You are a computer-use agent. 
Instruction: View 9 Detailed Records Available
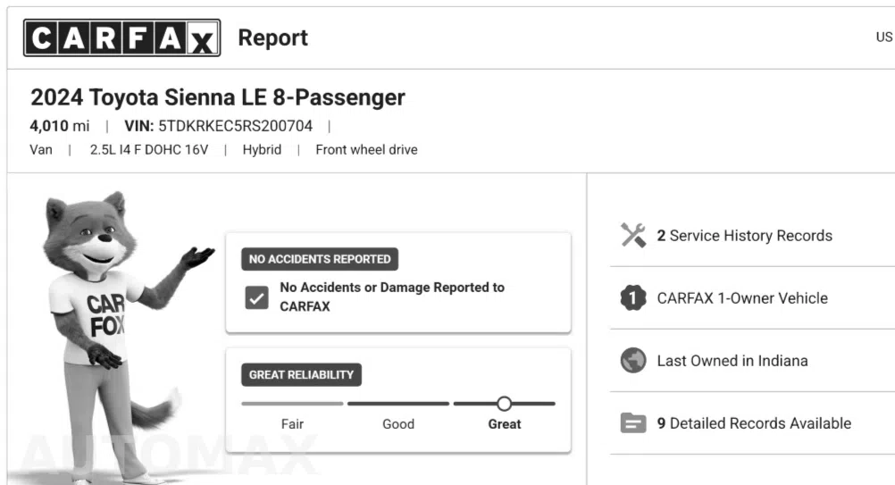pos(754,423)
